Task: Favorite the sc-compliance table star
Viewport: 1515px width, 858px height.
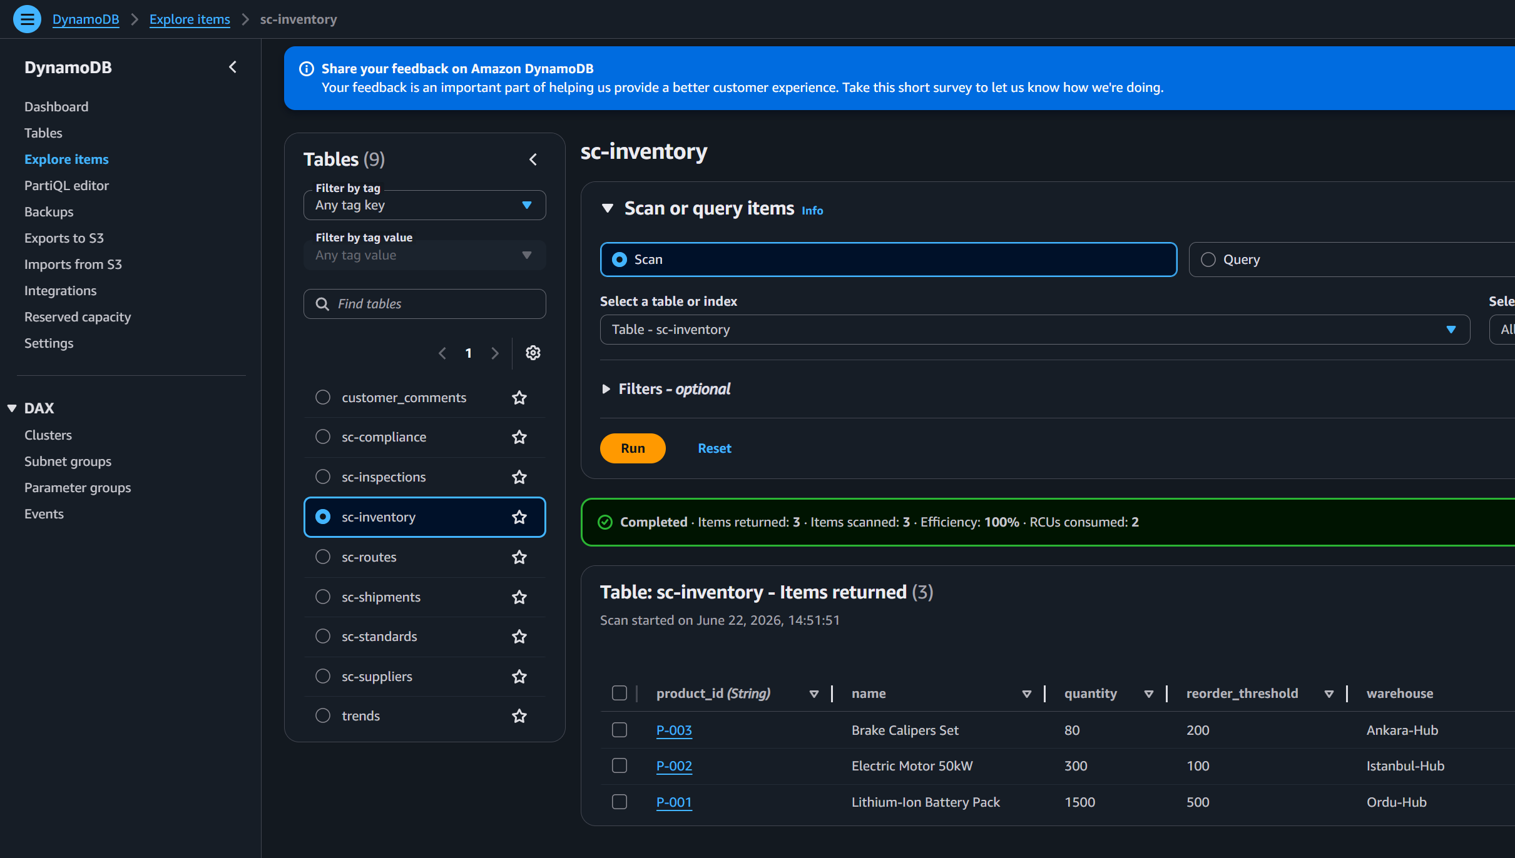Action: 519,437
